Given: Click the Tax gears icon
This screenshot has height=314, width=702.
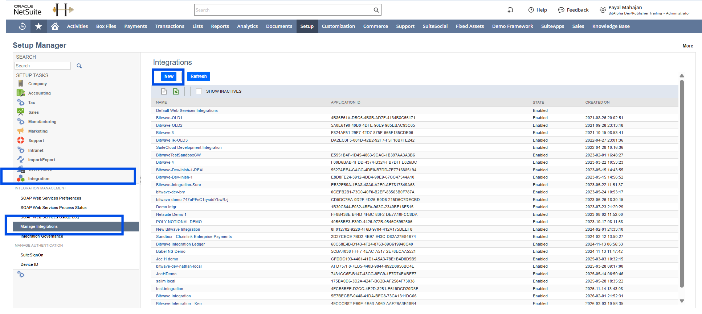Looking at the screenshot, I should 21,102.
